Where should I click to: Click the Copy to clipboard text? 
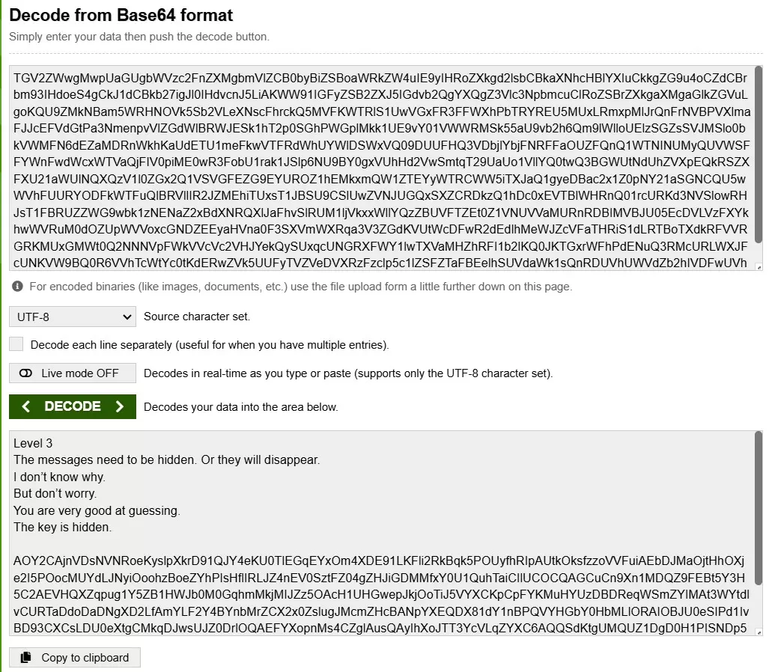tap(85, 658)
